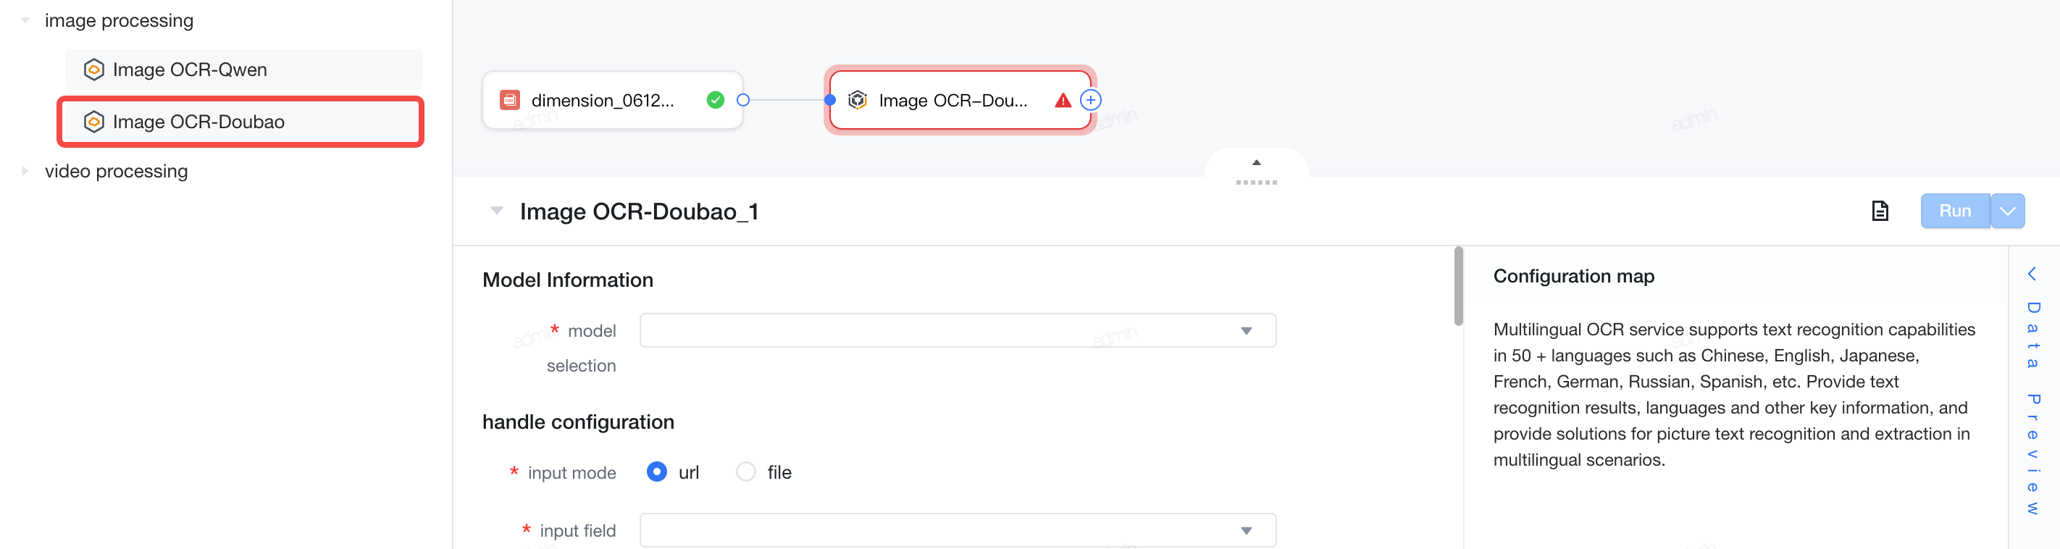Viewport: 2060px width, 549px height.
Task: Open the input field dropdown
Action: click(x=958, y=531)
